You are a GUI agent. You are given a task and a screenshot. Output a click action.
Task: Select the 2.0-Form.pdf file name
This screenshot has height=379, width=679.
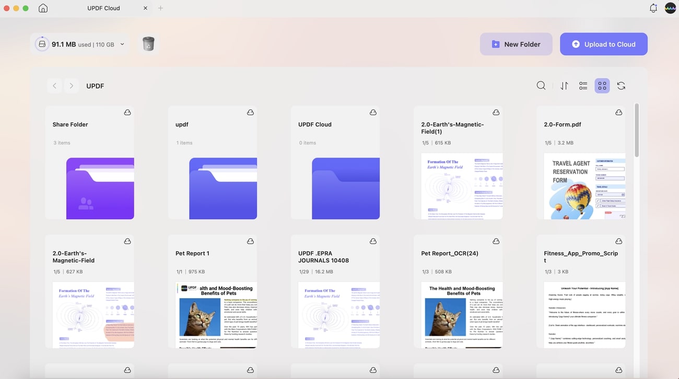click(x=563, y=125)
